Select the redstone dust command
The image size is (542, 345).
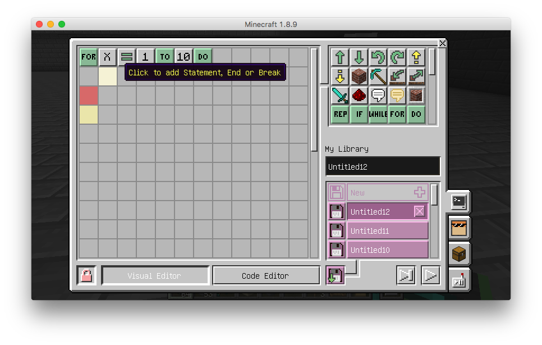(x=359, y=95)
